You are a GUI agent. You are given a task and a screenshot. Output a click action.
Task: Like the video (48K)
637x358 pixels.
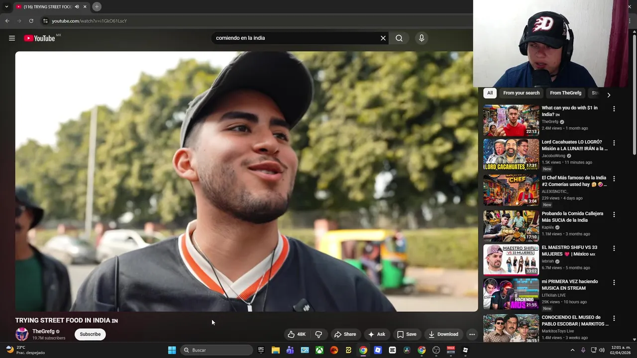click(x=297, y=334)
